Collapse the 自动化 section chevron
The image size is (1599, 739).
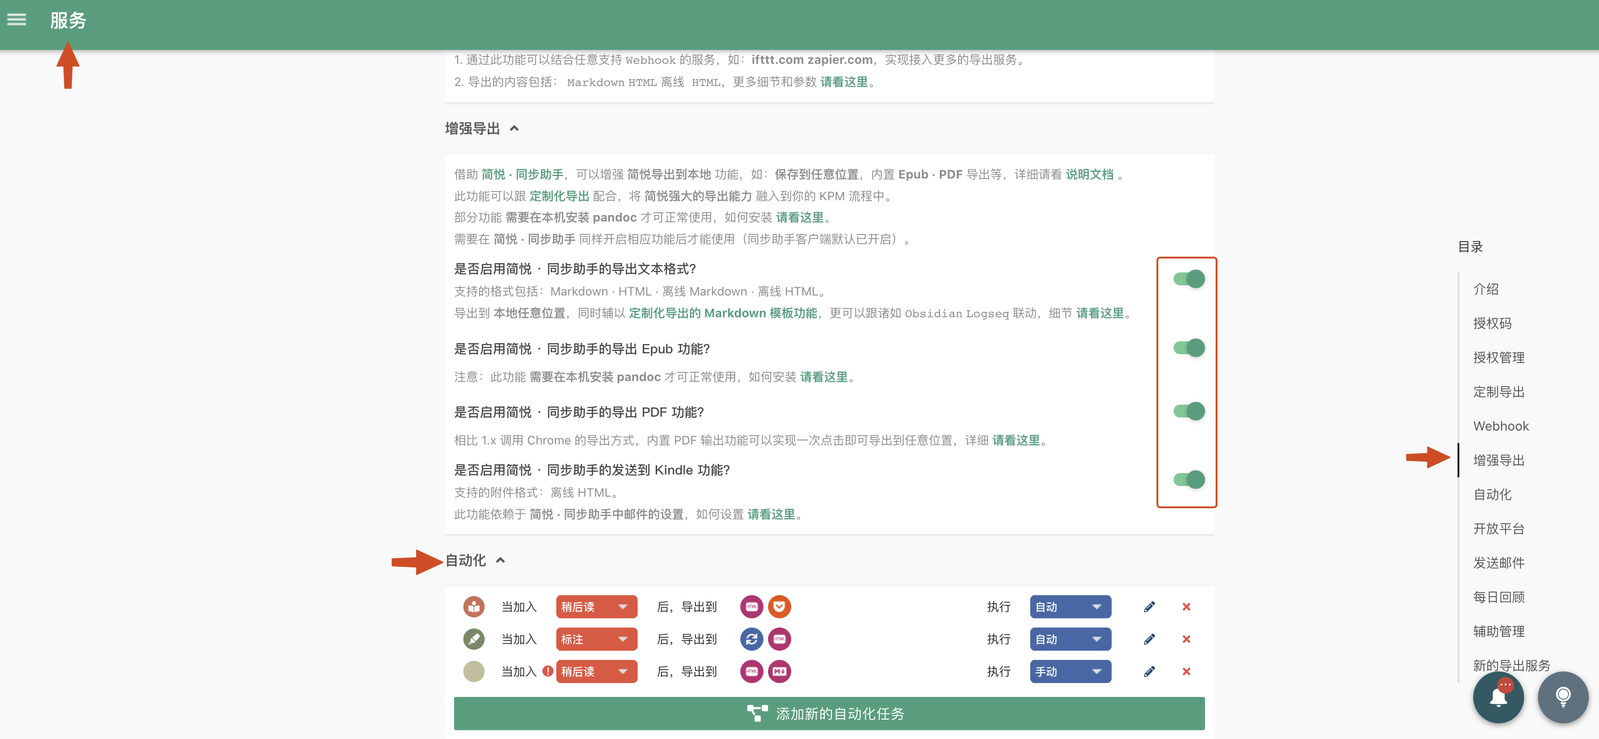pyautogui.click(x=500, y=560)
